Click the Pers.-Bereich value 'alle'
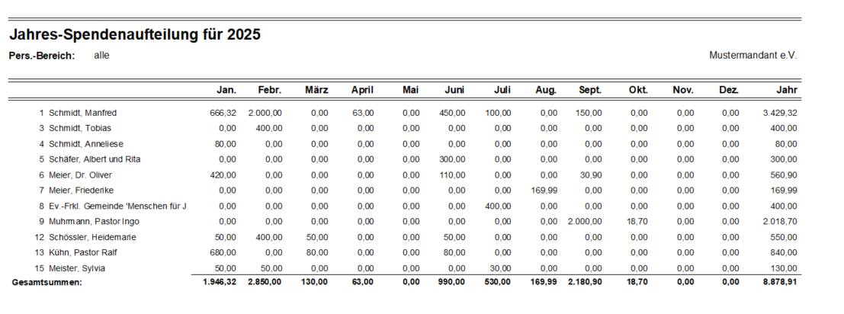This screenshot has width=844, height=314. click(101, 56)
